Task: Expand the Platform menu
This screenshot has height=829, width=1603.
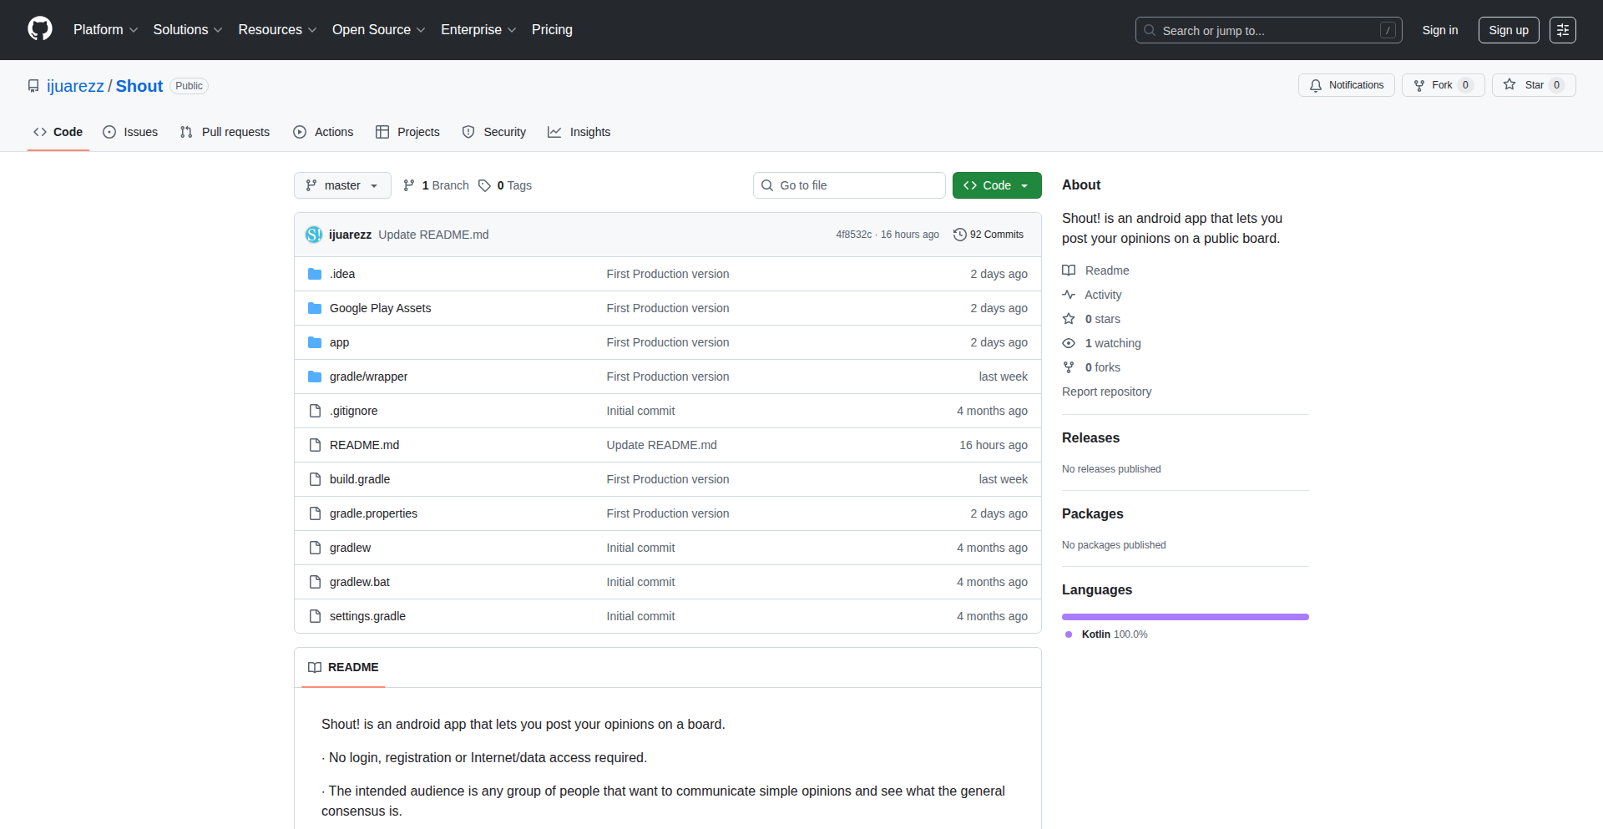Action: pos(105,29)
